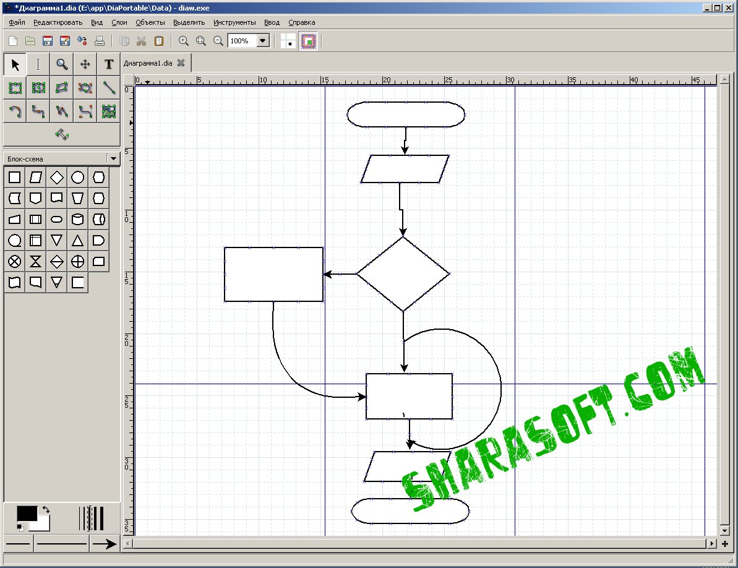Click the Print icon in toolbar
738x568 pixels.
click(x=100, y=41)
